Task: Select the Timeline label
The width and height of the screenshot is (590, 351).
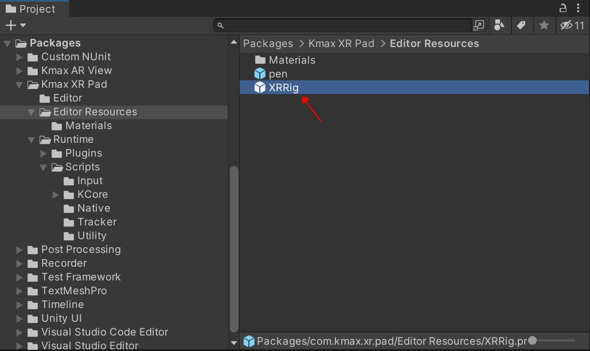Action: coord(62,305)
